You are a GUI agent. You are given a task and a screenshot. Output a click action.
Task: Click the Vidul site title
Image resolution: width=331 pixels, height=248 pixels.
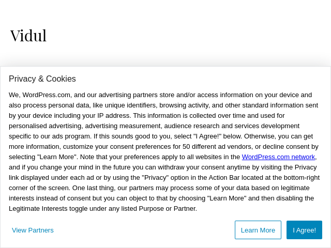[28, 36]
